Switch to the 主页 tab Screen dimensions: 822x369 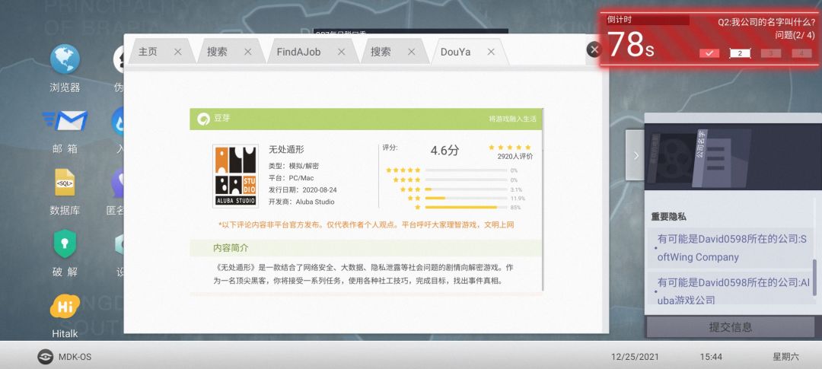148,52
